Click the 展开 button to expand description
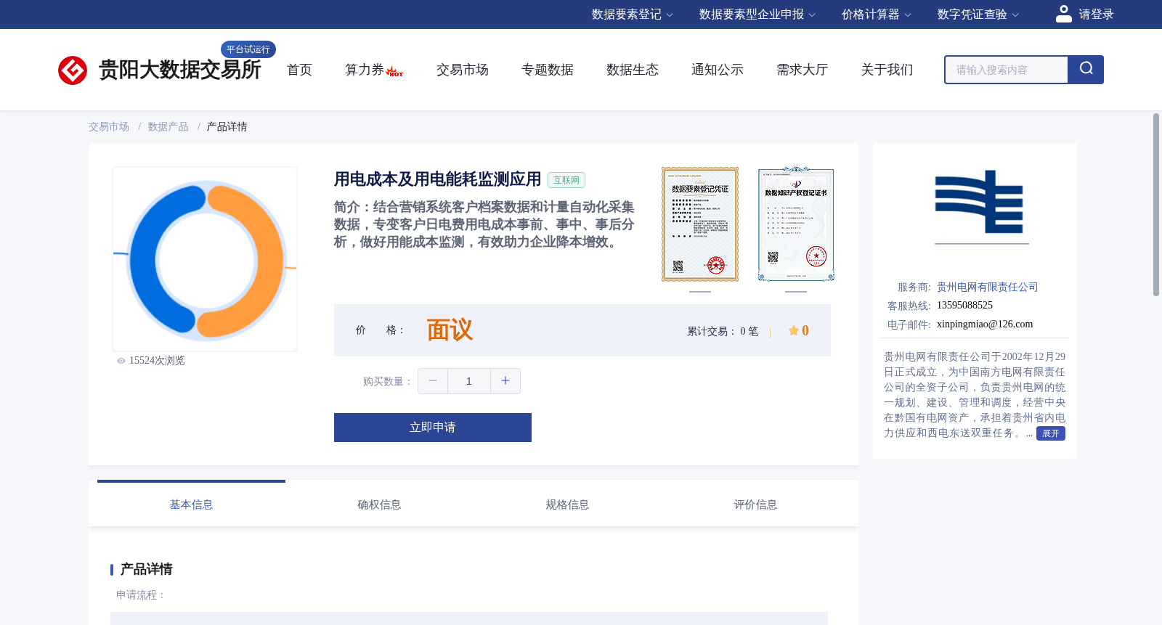The height and width of the screenshot is (625, 1162). [1051, 433]
